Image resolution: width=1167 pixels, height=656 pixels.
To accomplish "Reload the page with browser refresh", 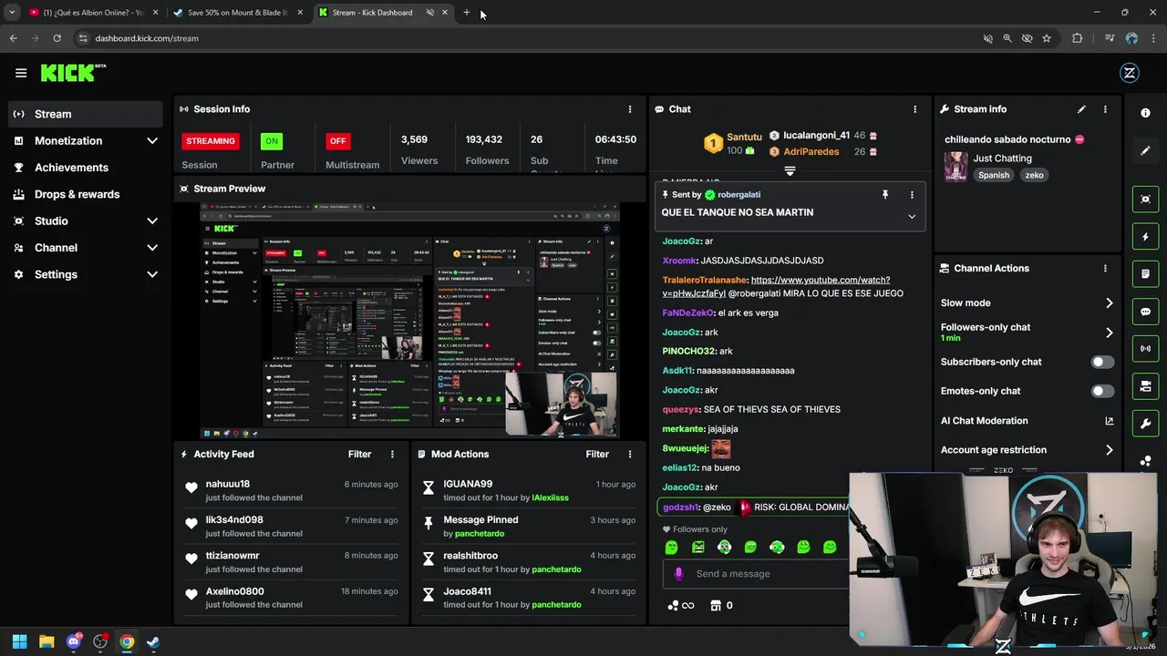I will [57, 38].
